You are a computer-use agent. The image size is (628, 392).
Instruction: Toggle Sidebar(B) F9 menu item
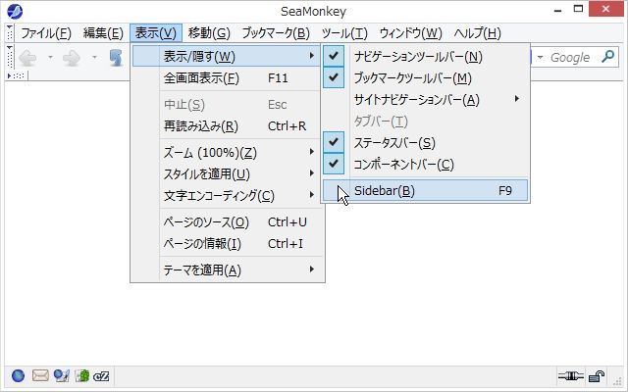point(426,190)
